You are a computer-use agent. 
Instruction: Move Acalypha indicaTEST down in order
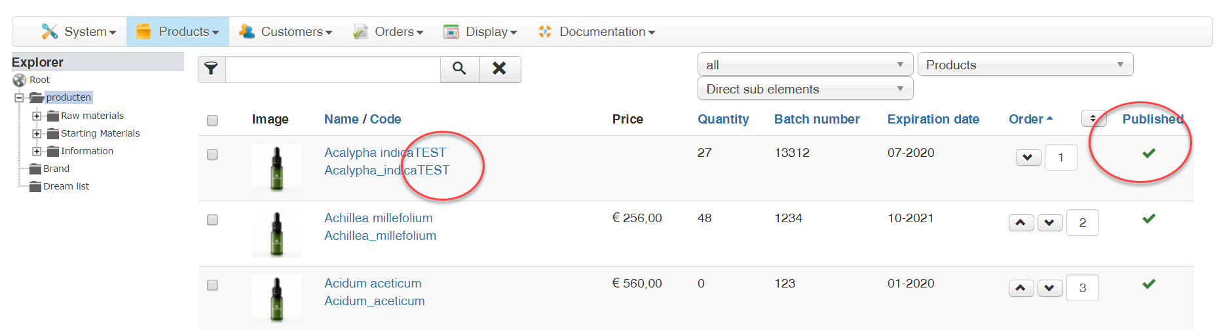click(1028, 157)
